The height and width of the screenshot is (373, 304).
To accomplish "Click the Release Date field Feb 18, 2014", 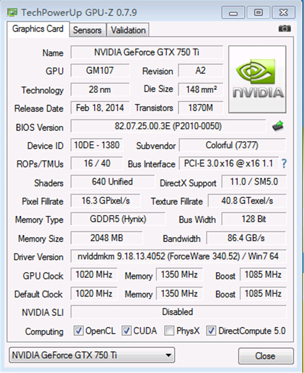I will point(100,108).
